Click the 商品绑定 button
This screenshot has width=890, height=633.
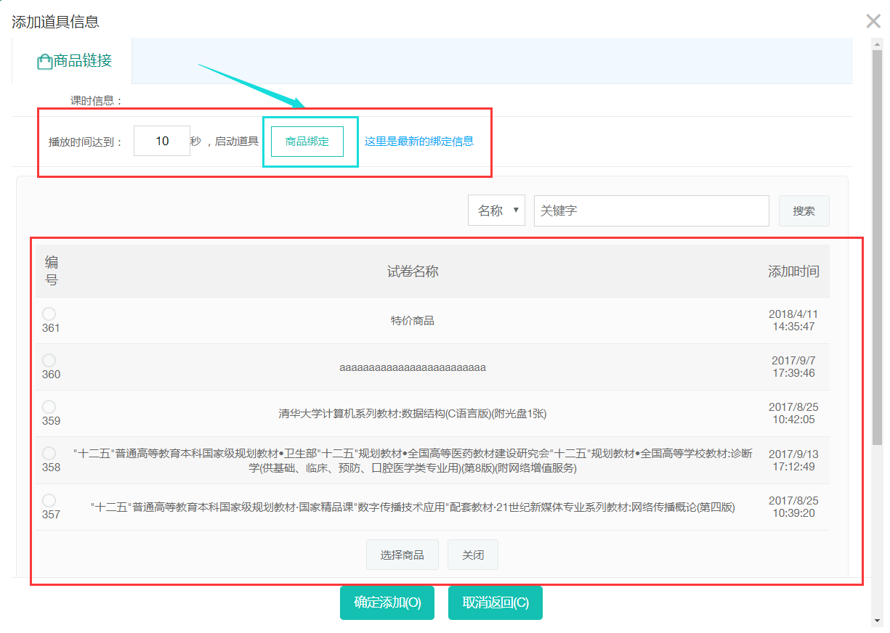click(x=307, y=142)
